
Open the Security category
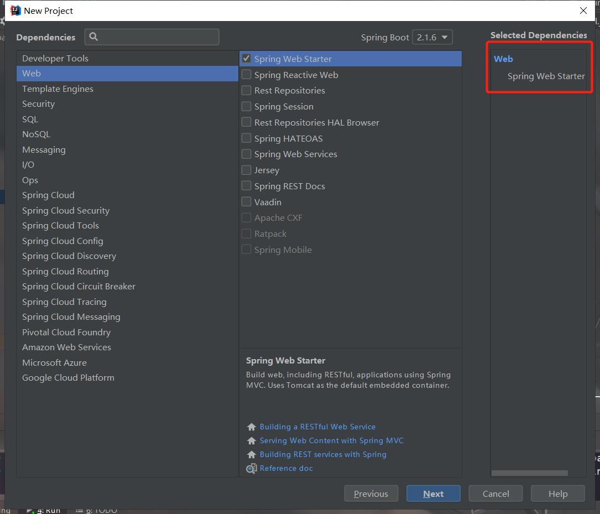[127, 103]
